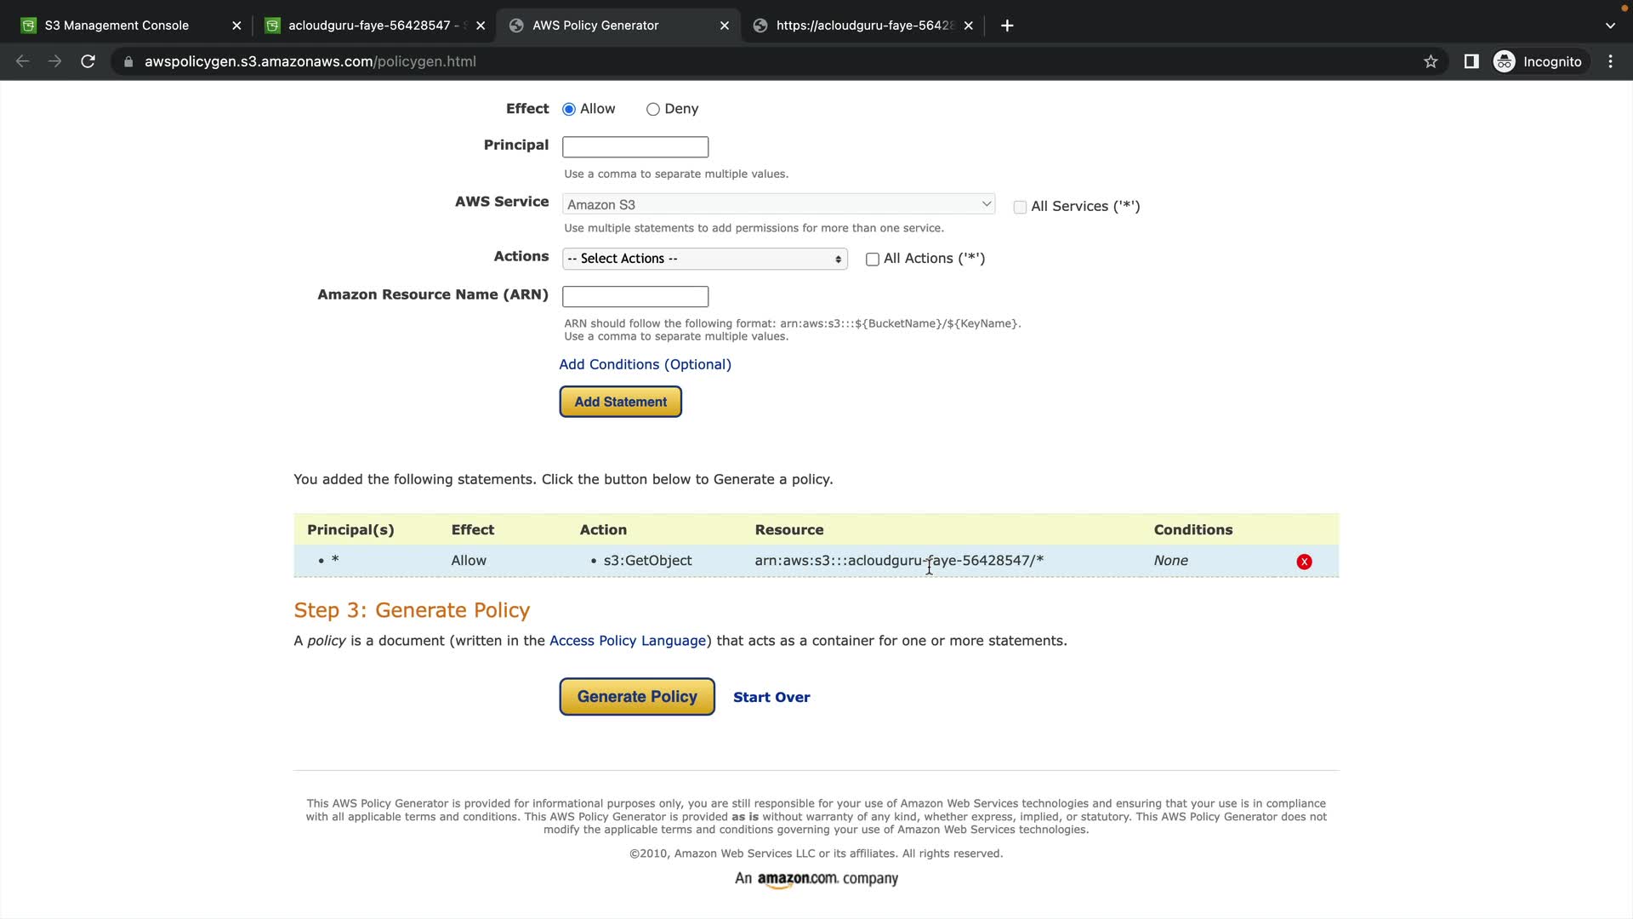Image resolution: width=1633 pixels, height=919 pixels.
Task: Click the Generate Policy button
Action: (636, 697)
